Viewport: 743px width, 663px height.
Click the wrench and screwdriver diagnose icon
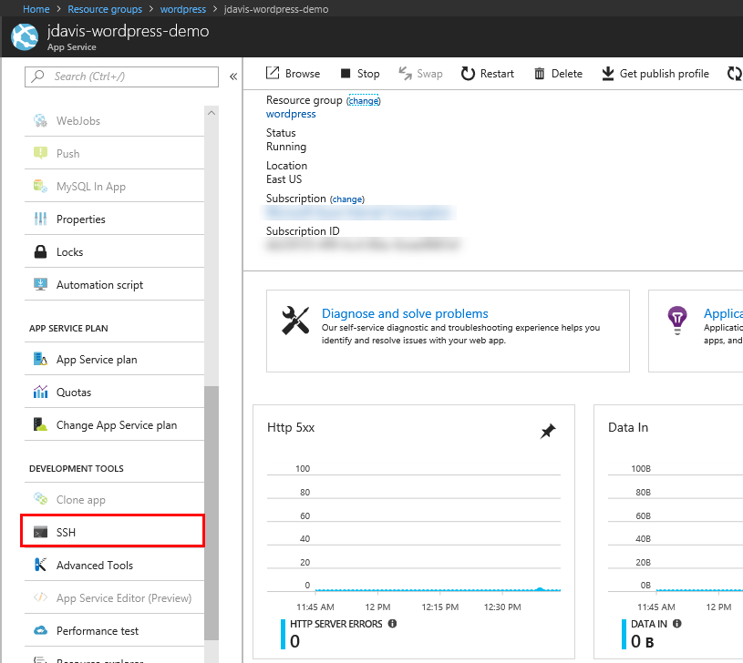click(295, 321)
